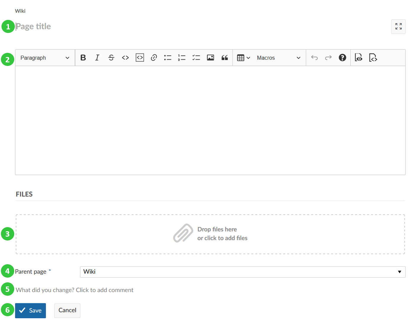412x334 pixels.
Task: Open the Macros dropdown
Action: coord(279,58)
